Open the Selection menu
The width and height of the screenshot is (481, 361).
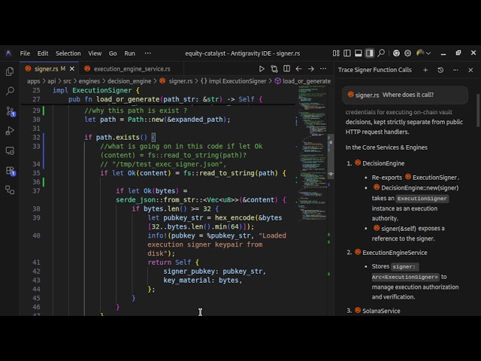[x=68, y=53]
